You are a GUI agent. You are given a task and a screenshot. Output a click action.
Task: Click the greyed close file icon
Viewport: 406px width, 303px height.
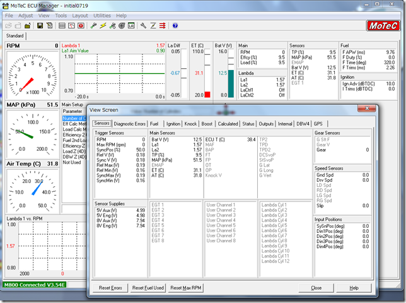tap(18, 26)
